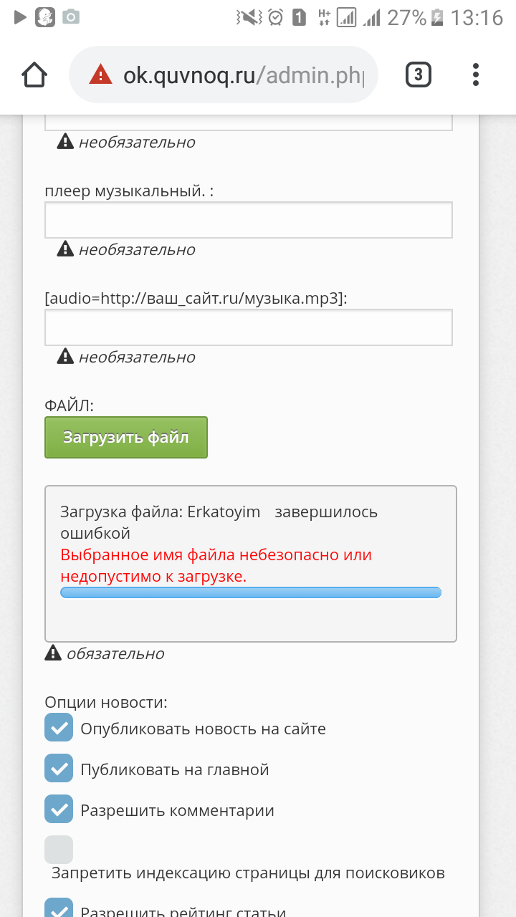Click the Загрузить файл button
Screen dimensions: 516x917
126,437
